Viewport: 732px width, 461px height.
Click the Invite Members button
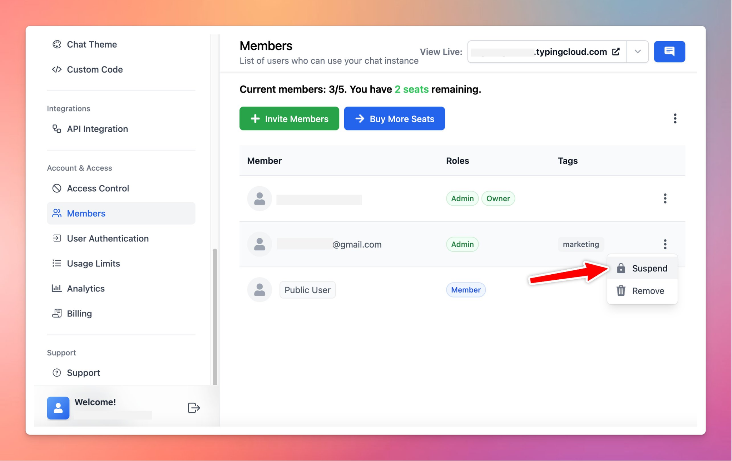(x=289, y=118)
